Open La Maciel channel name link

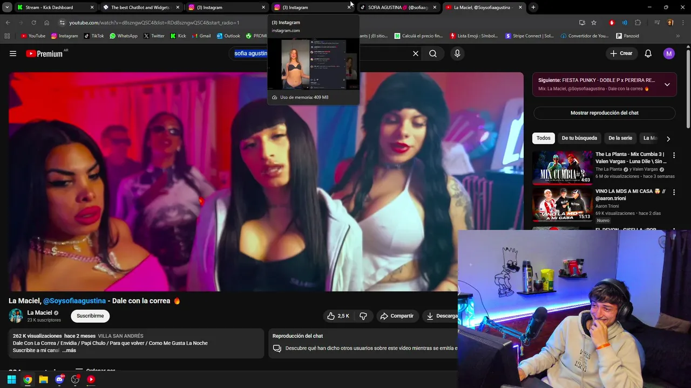pyautogui.click(x=40, y=313)
